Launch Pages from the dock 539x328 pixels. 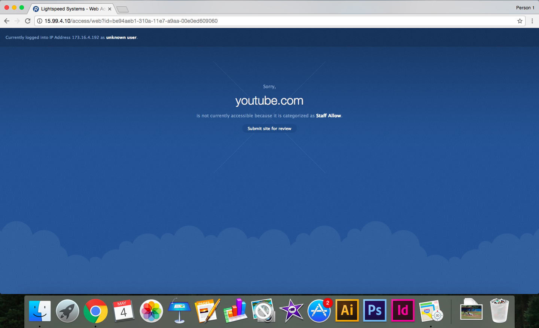[207, 311]
